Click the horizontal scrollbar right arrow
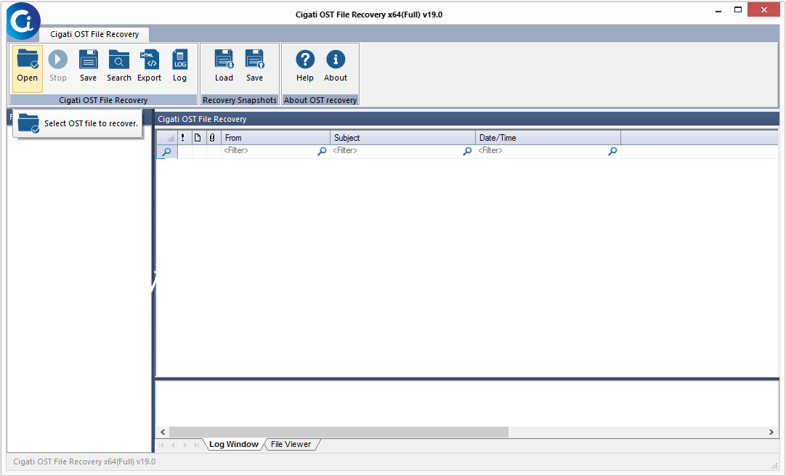 click(771, 432)
